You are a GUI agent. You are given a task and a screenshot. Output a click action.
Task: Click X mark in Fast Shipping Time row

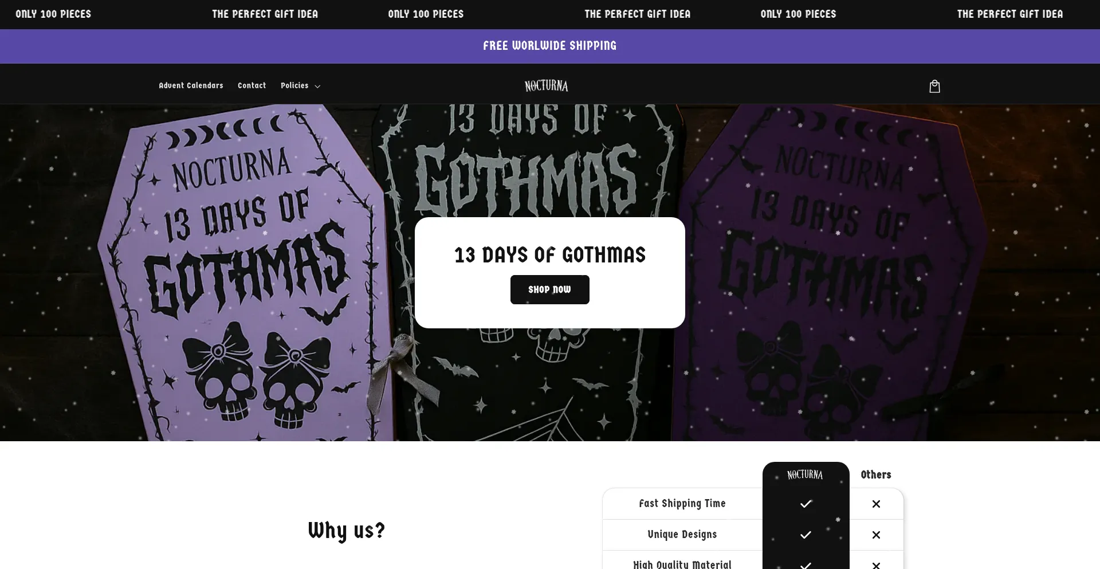(x=876, y=504)
